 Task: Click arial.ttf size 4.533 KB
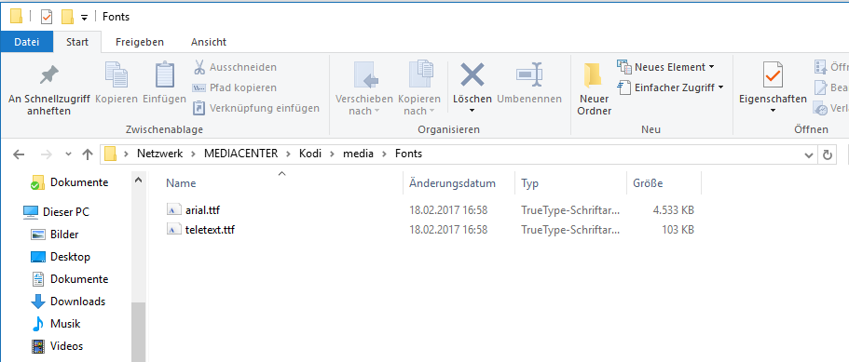(x=673, y=209)
